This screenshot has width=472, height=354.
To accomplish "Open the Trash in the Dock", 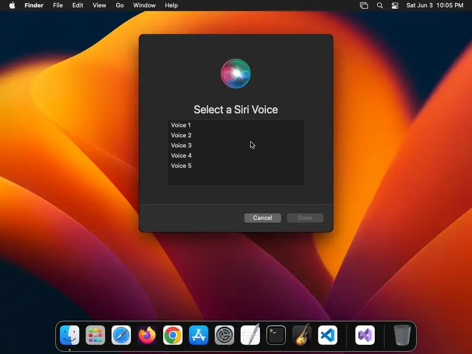I will point(402,335).
